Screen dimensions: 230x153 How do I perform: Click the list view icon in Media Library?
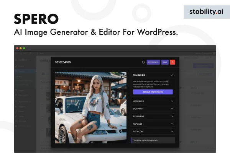coord(43,74)
